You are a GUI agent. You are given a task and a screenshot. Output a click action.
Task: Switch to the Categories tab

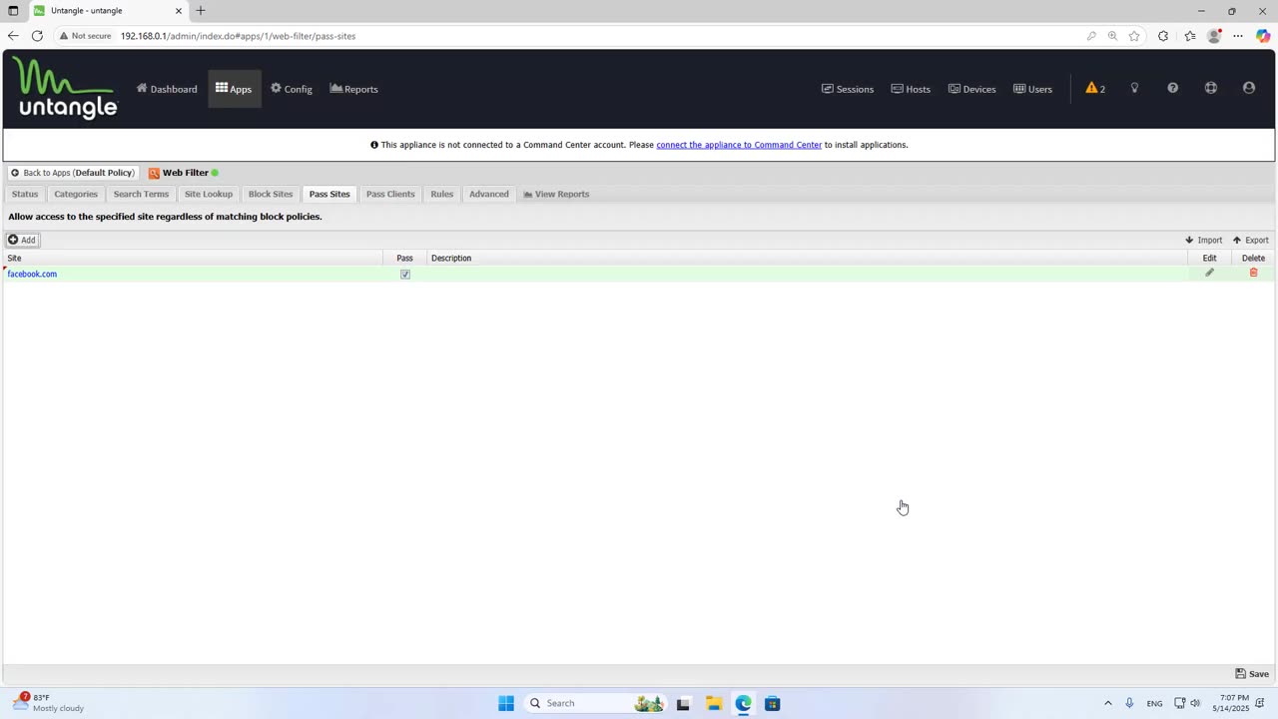pos(76,194)
